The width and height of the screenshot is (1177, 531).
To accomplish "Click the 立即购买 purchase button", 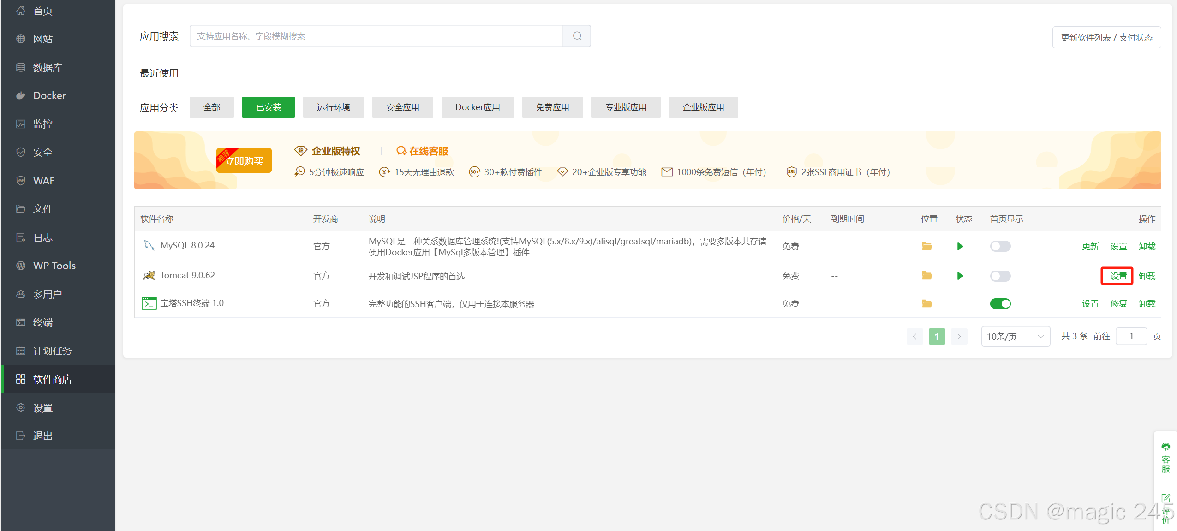I will [x=244, y=161].
